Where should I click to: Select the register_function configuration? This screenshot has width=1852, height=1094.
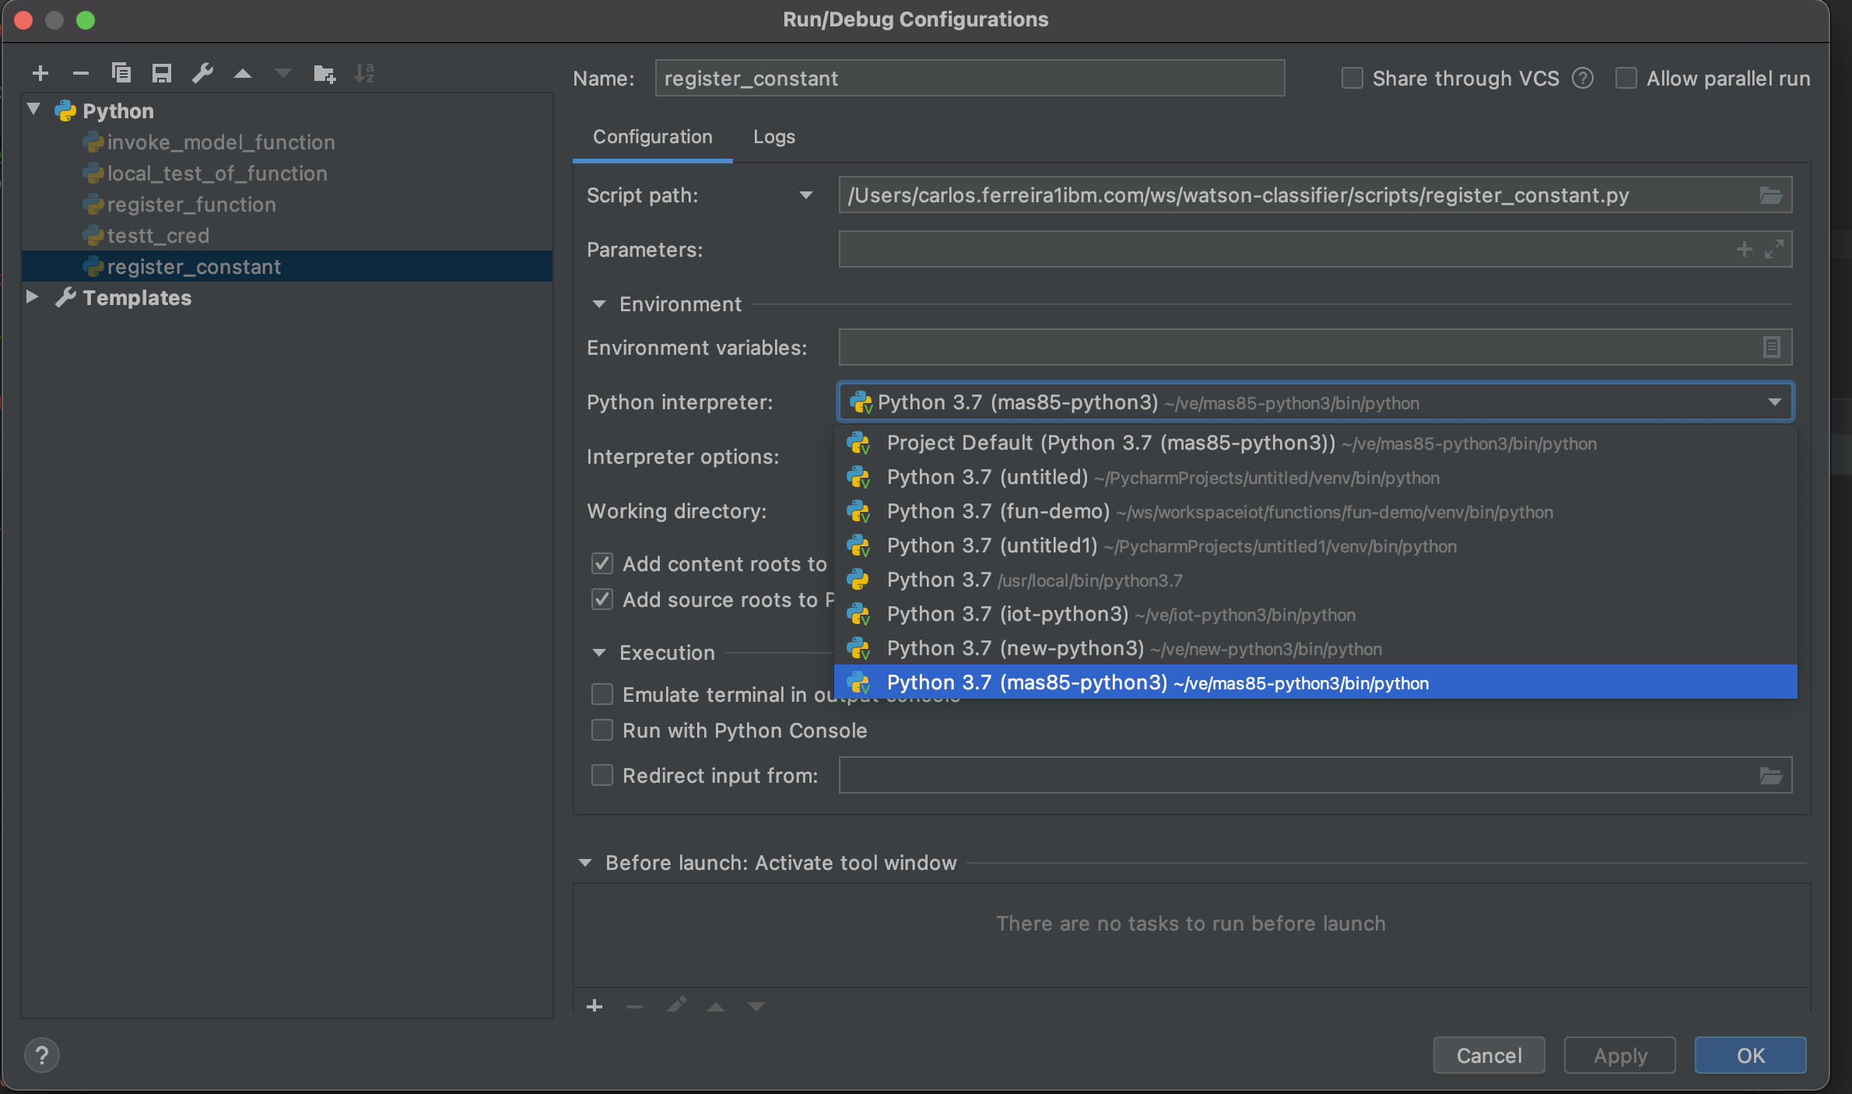[x=191, y=205]
